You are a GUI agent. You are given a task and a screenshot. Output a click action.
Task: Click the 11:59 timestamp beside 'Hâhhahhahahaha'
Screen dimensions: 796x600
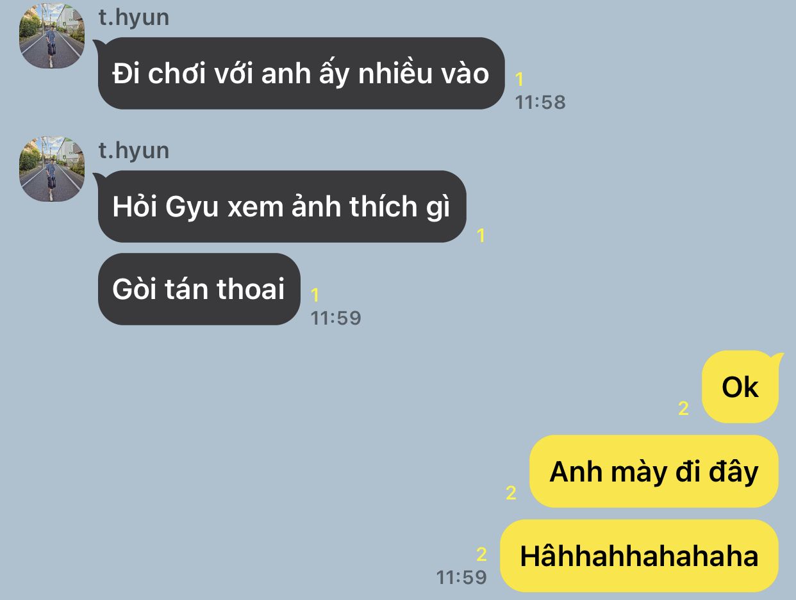point(461,577)
